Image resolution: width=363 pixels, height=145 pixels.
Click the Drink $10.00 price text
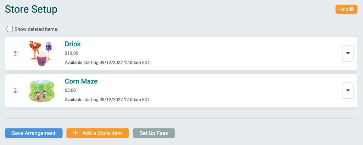(72, 53)
